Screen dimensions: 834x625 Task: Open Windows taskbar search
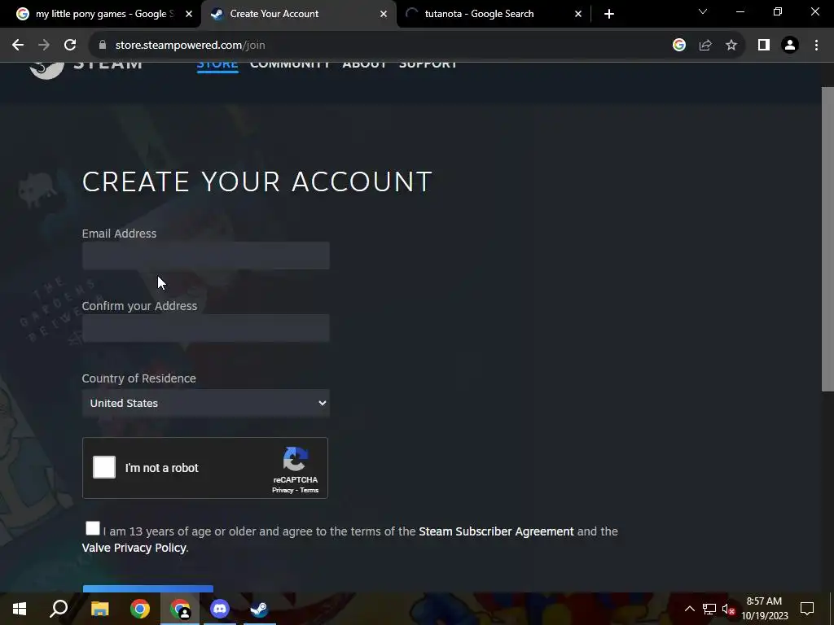point(59,609)
